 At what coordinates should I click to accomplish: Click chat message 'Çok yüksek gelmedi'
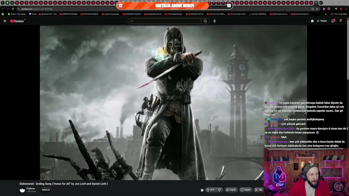tap(293, 124)
